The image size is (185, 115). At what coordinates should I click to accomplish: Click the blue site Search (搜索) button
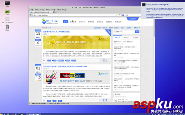coord(137,32)
